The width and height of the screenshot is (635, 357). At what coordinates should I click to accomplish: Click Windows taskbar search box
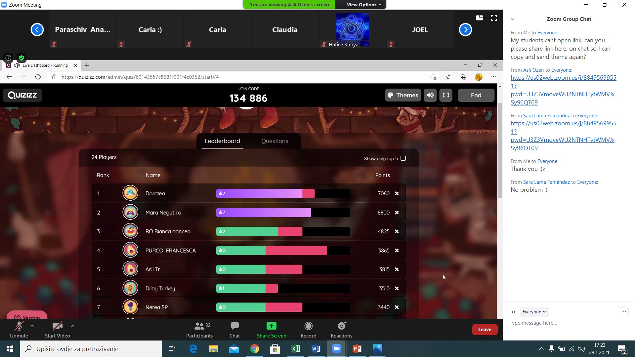[x=91, y=349]
